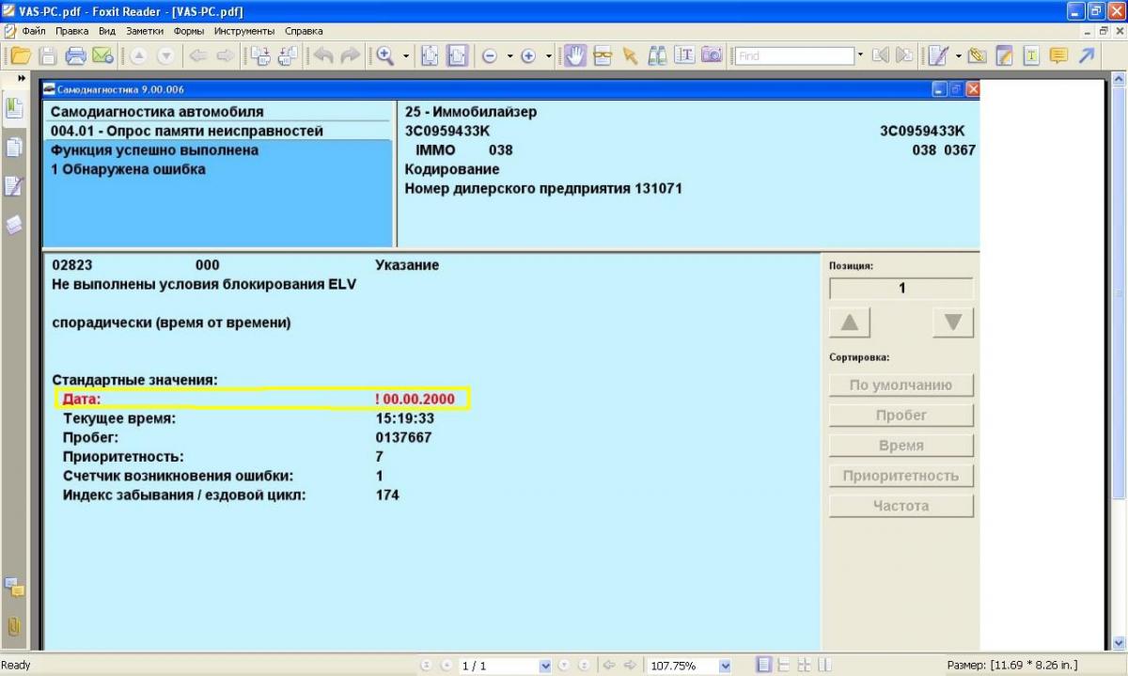This screenshot has width=1128, height=676.
Task: Open the comments panel at sidebar bottom
Action: coord(14,589)
